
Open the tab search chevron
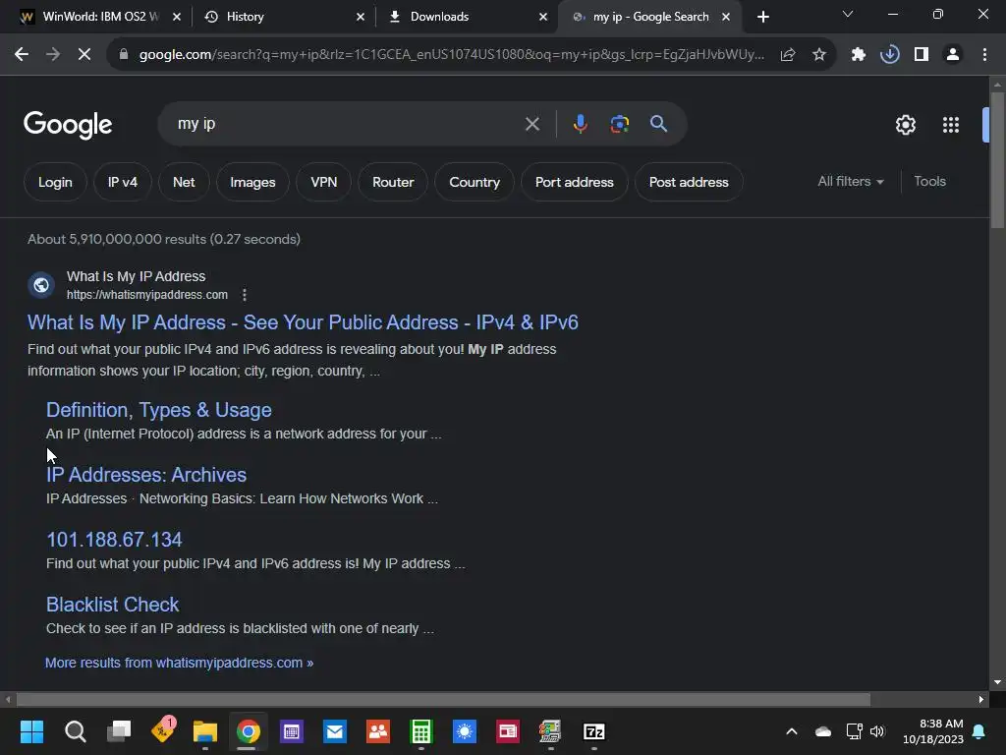(x=848, y=14)
